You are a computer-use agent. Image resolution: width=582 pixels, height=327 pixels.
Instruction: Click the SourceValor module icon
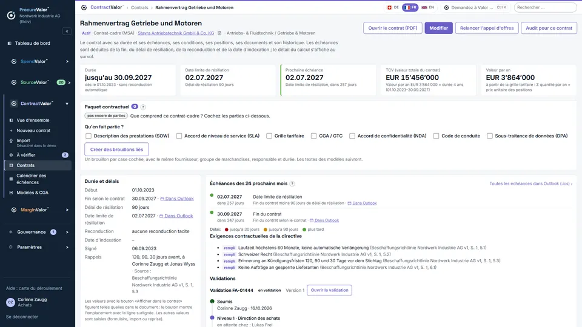[14, 82]
